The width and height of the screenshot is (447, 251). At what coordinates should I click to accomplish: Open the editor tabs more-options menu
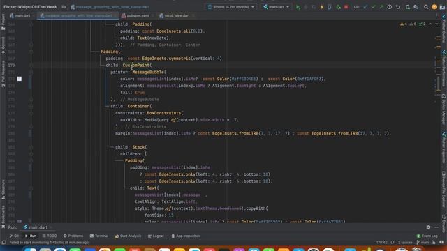[x=437, y=15]
